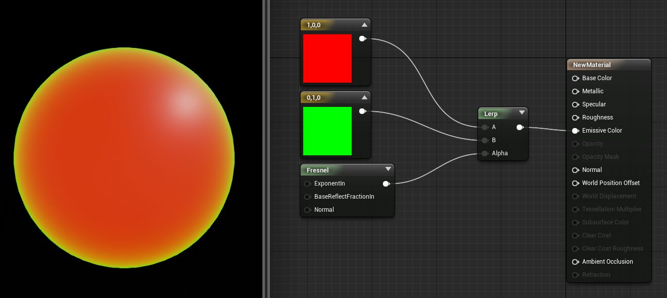This screenshot has height=298, width=667.
Task: Click the Ambient Occlusion input pin
Action: pyautogui.click(x=575, y=262)
